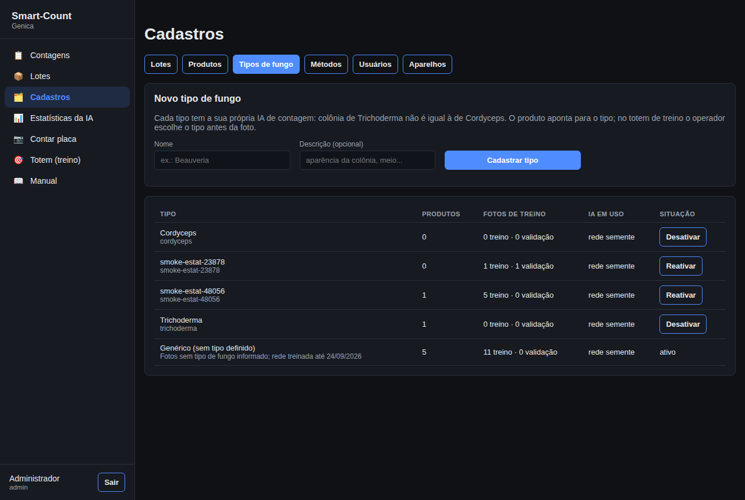Click the Contar placa camera icon
Viewport: 745px width, 500px height.
[x=19, y=139]
